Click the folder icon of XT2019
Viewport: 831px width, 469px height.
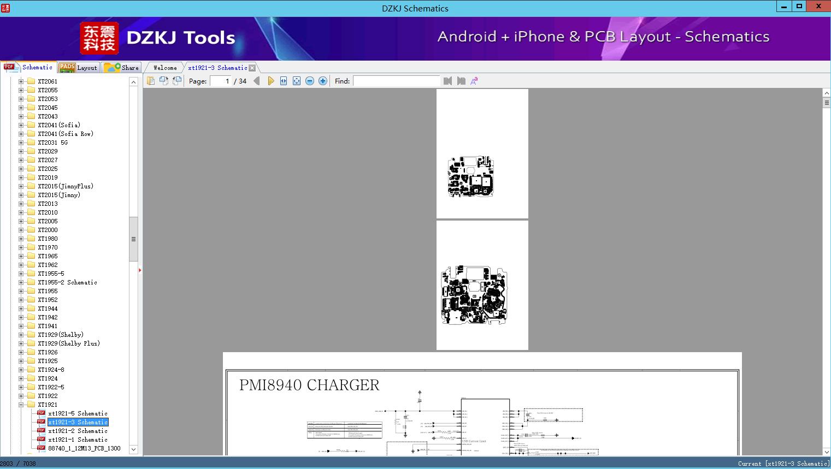31,177
